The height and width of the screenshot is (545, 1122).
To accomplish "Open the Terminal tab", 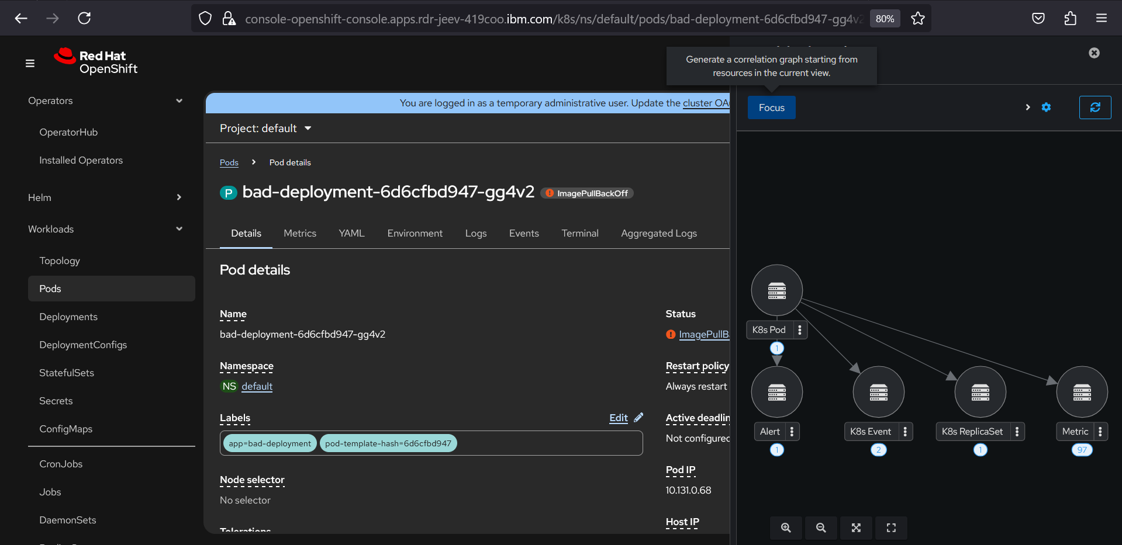I will [580, 233].
